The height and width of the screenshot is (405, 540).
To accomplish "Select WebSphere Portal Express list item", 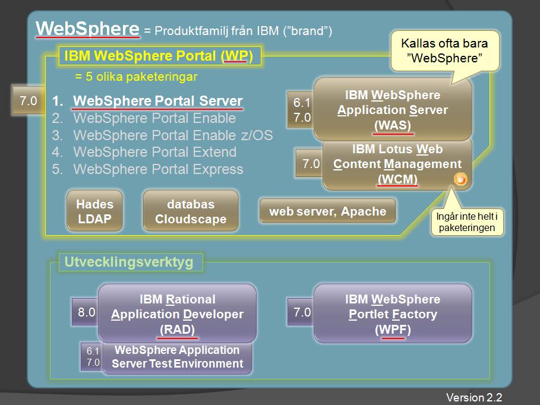I will coord(158,169).
